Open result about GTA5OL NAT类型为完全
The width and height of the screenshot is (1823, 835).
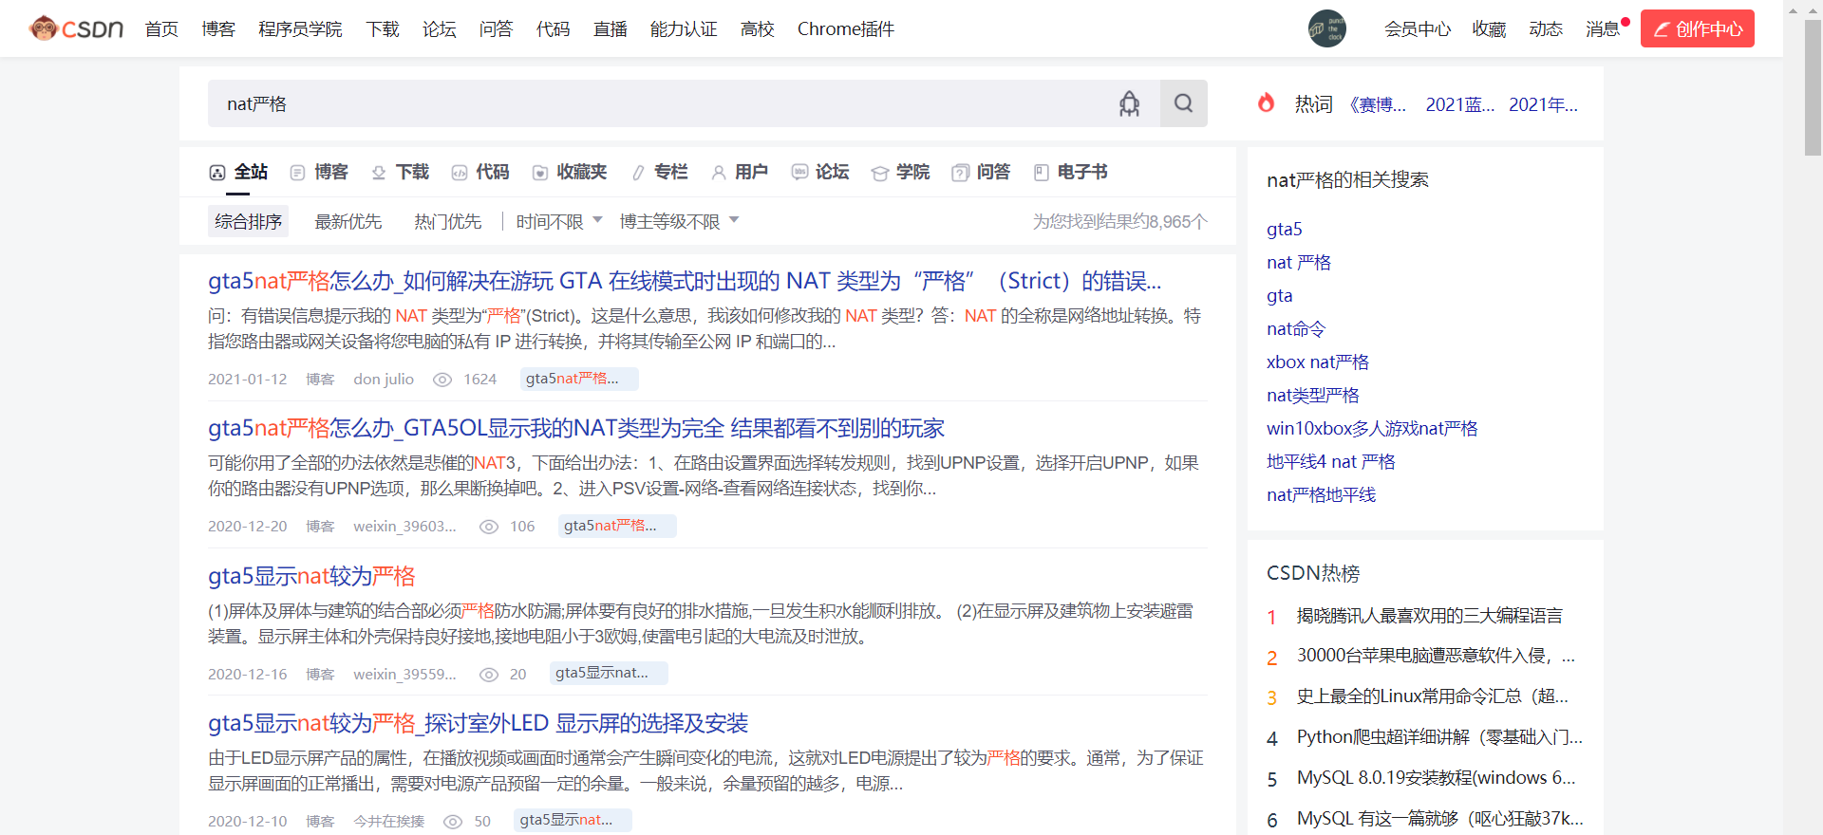(576, 429)
